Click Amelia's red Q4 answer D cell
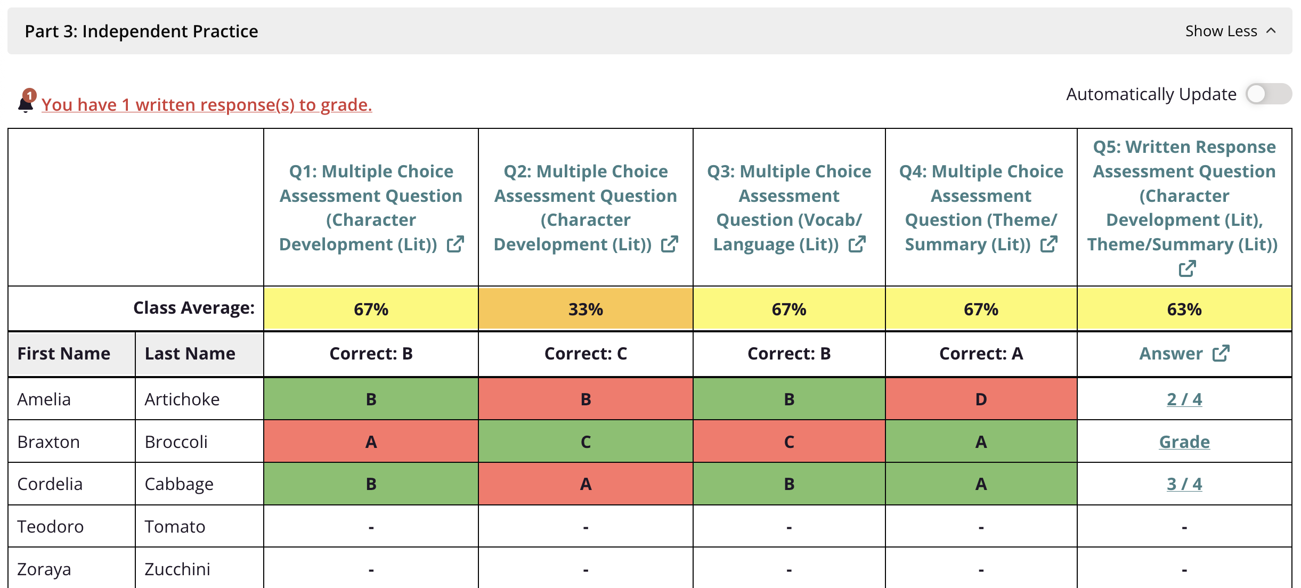The image size is (1301, 588). tap(981, 399)
